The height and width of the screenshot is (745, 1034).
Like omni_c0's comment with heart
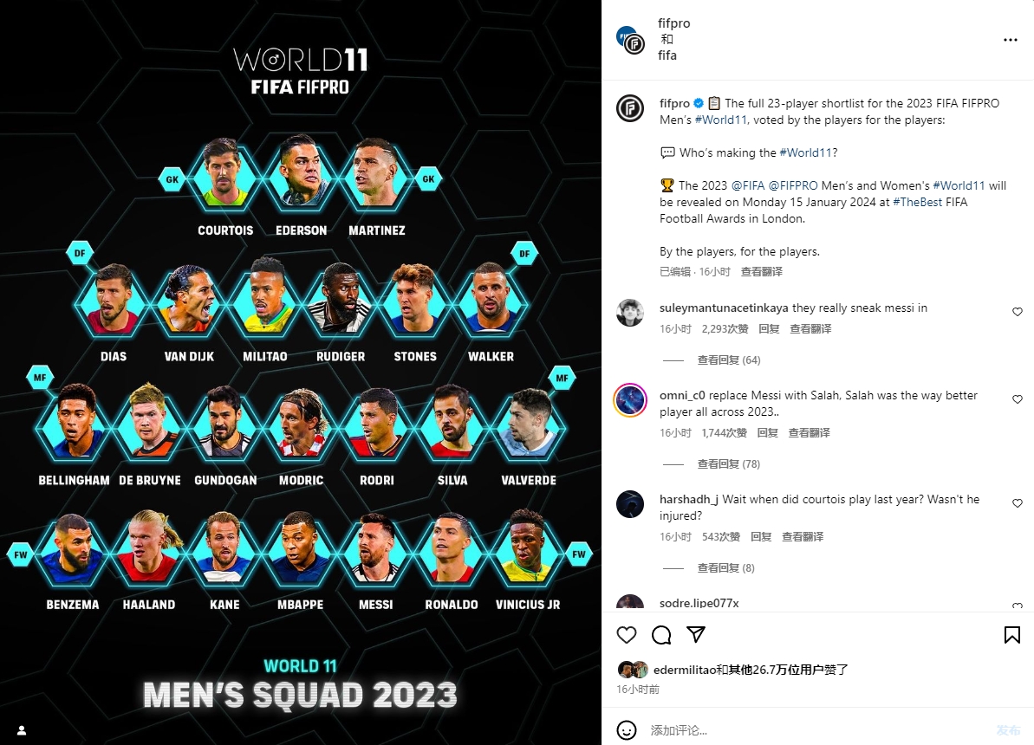tap(1018, 399)
